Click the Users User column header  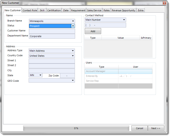[x=136, y=67]
